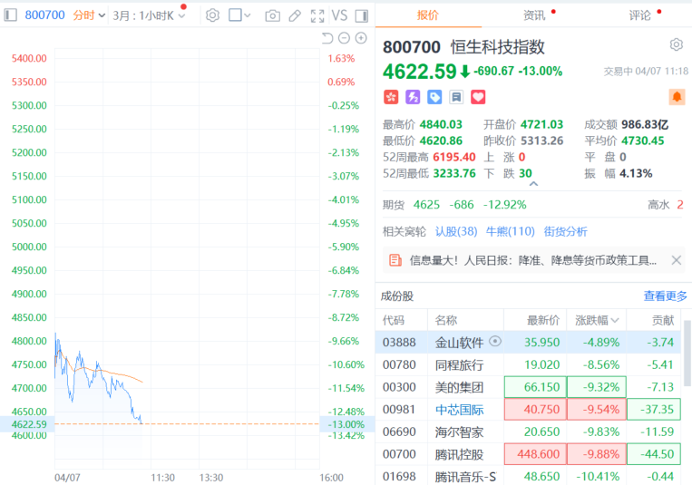Sort constituents by 涨跌幅 column
Viewport: 692px width, 485px height.
(x=597, y=320)
